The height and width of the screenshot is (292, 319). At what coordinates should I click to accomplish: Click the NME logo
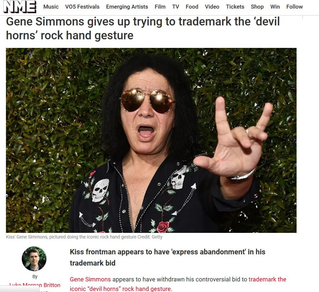point(20,7)
